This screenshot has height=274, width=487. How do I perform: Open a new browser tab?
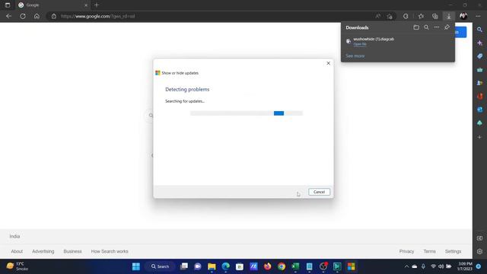[97, 5]
